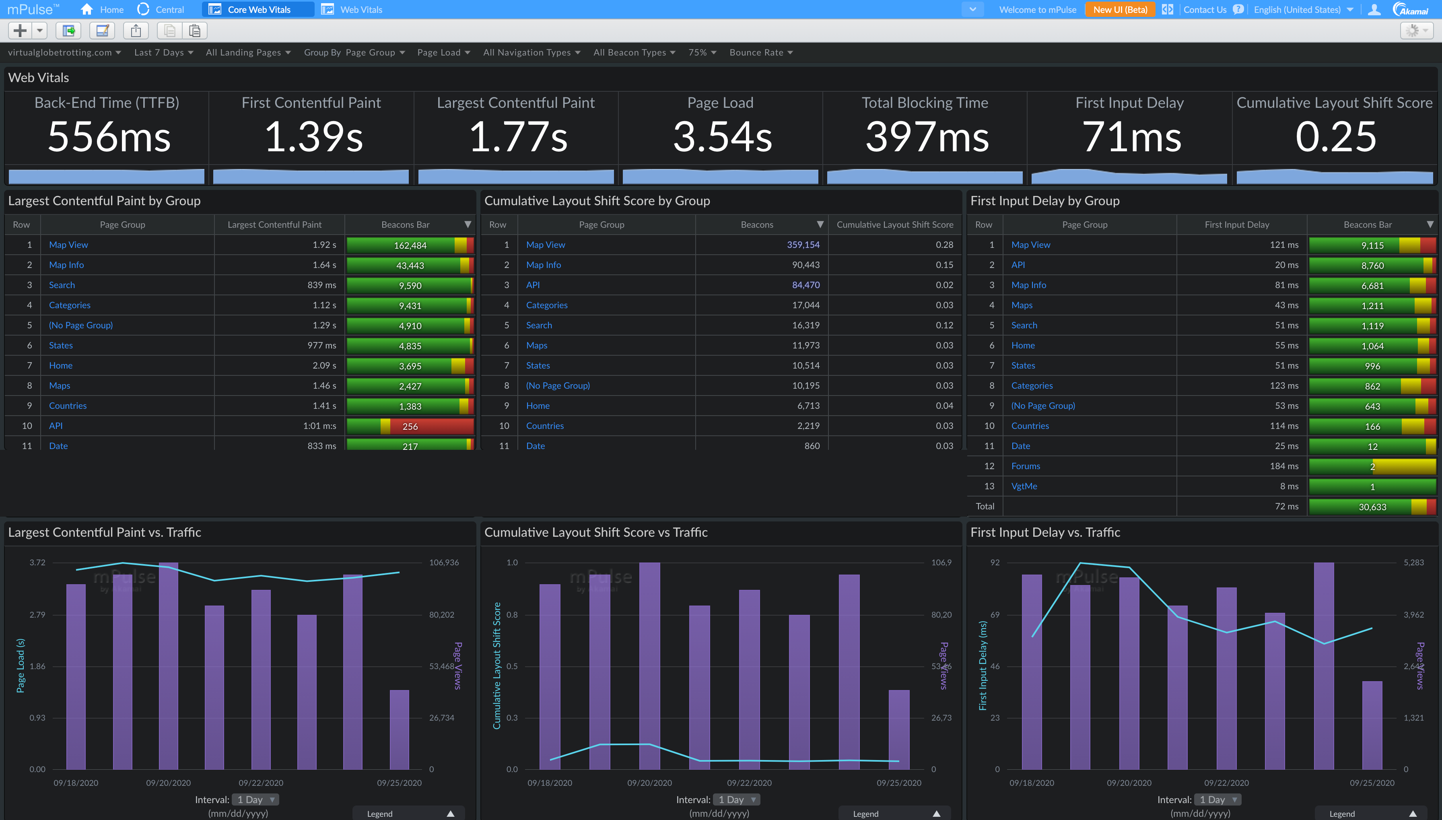The width and height of the screenshot is (1442, 820).
Task: Click the import dashboard icon with green arrow
Action: 69,31
